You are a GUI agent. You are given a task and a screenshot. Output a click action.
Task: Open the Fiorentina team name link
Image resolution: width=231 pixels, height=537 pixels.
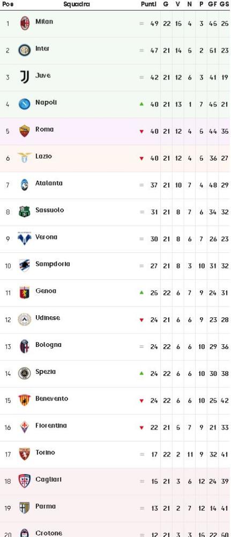click(51, 425)
